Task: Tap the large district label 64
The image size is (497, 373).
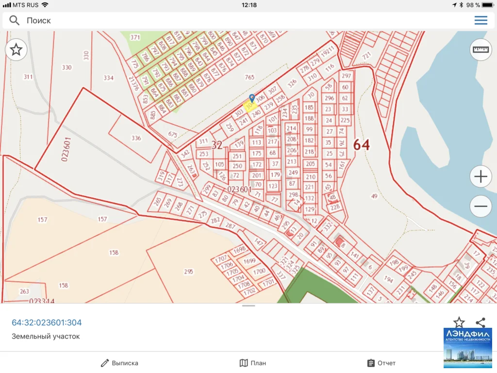Action: [x=361, y=145]
